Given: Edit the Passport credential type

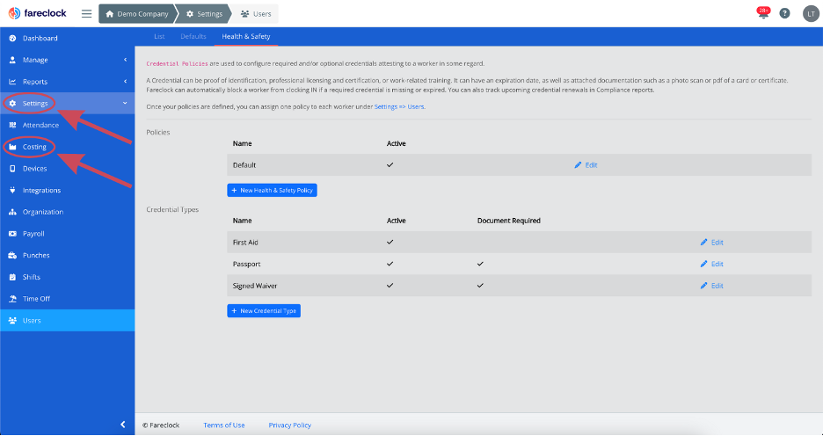Looking at the screenshot, I should 712,264.
